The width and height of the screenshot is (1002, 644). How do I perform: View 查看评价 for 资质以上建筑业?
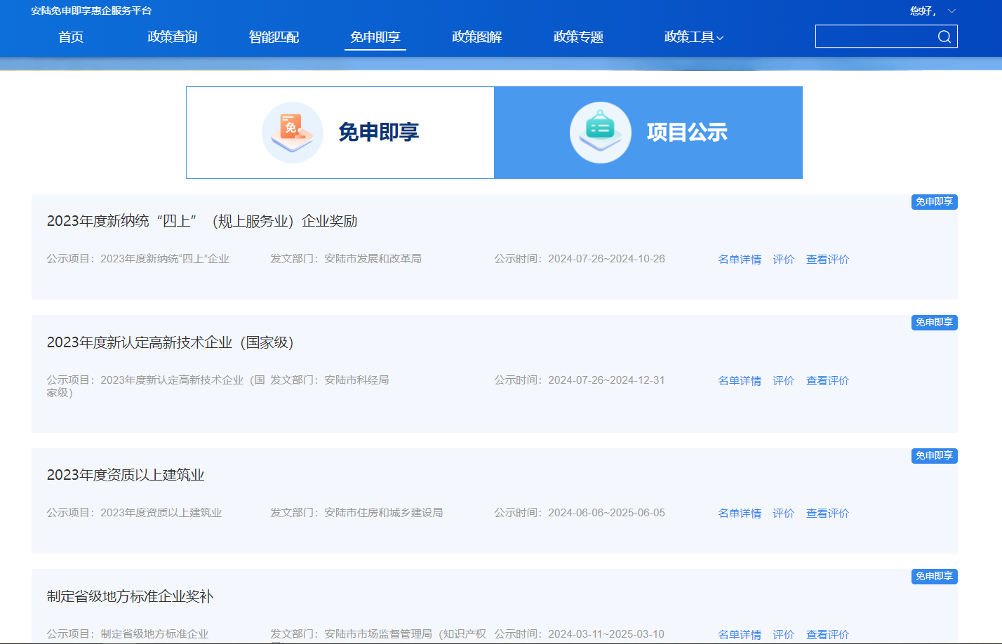point(827,514)
